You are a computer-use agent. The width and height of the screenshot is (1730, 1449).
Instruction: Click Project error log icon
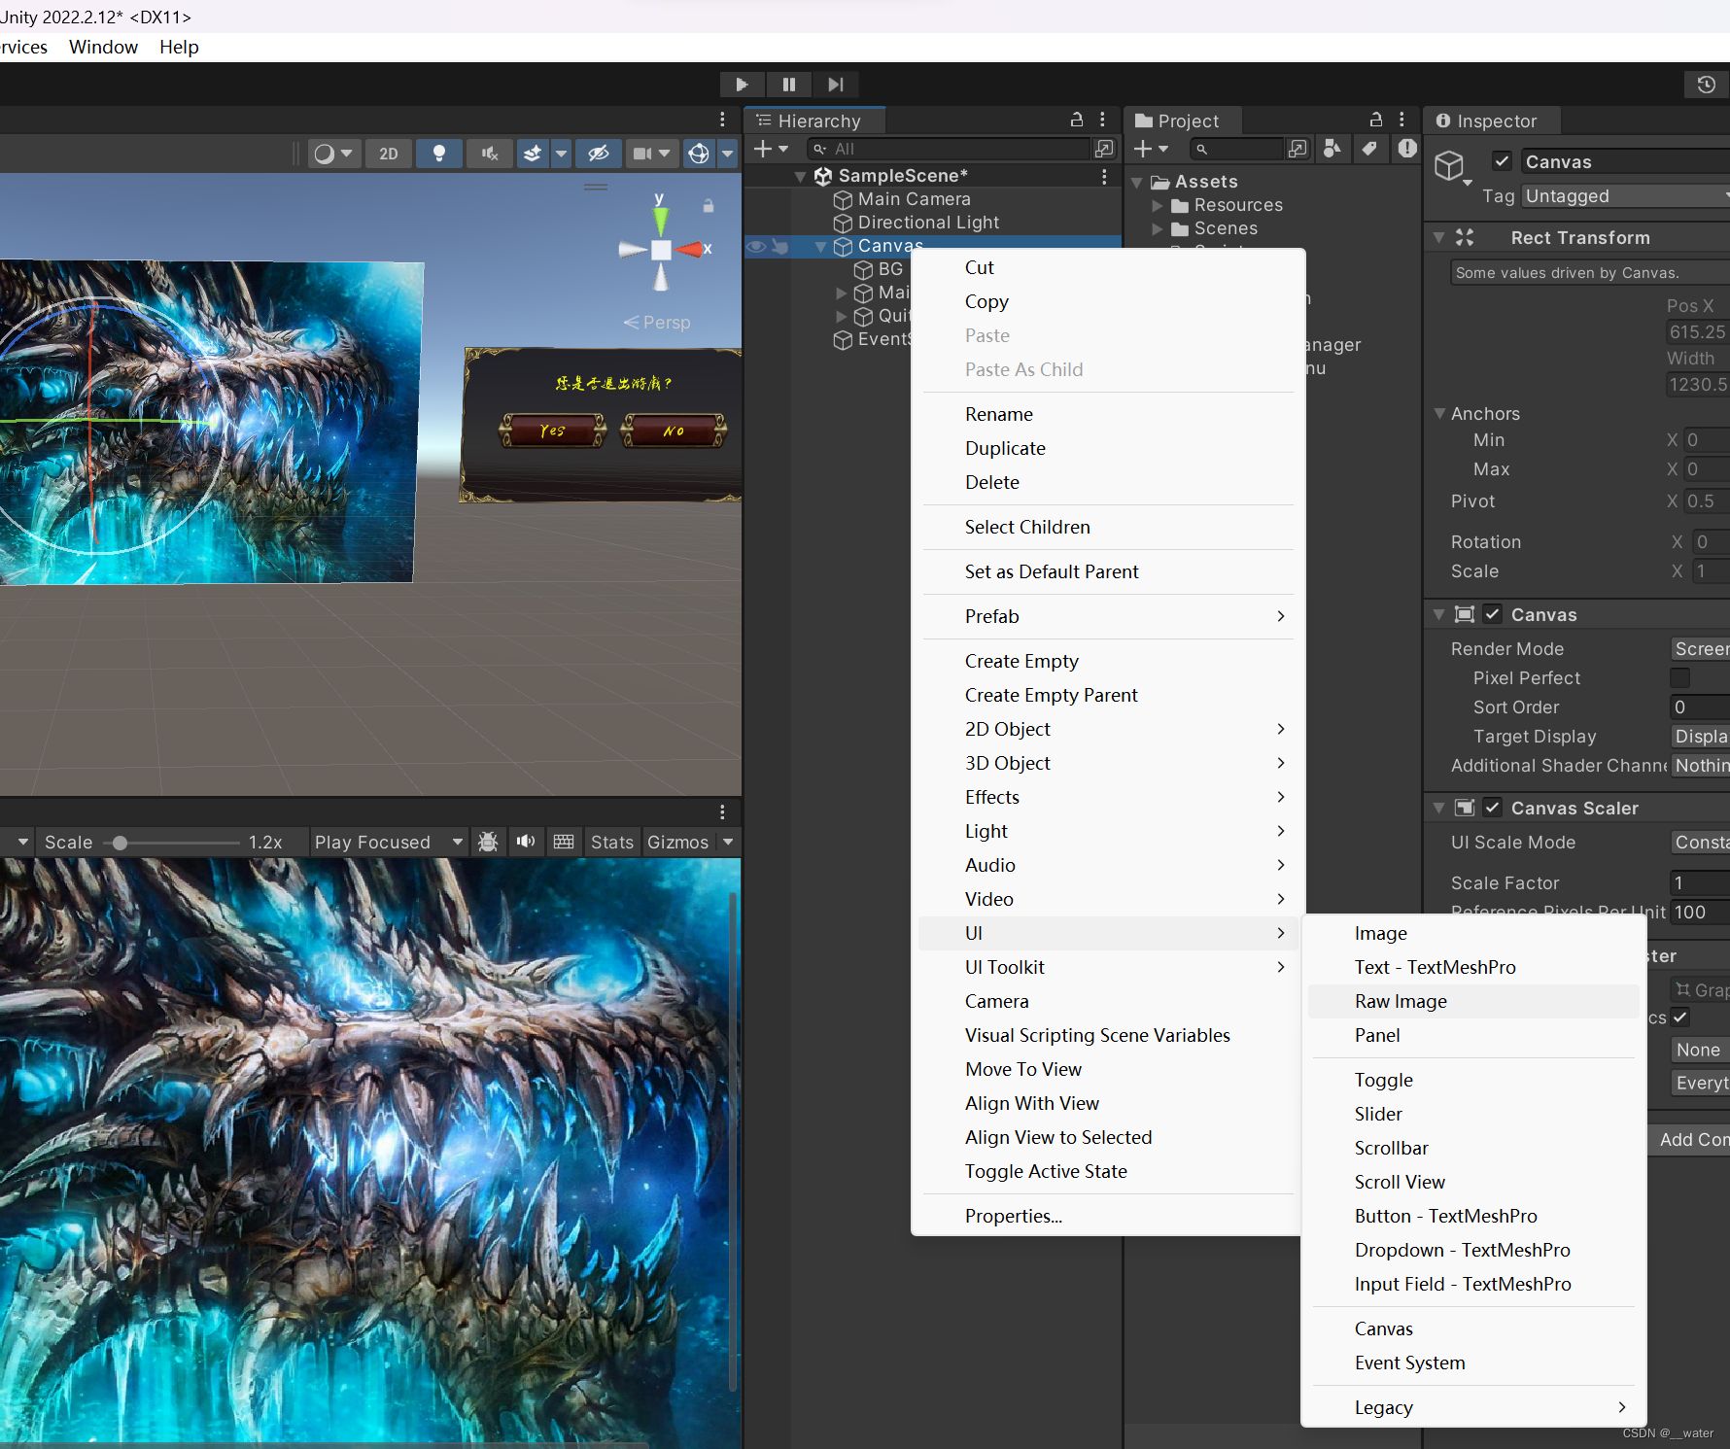pyautogui.click(x=1406, y=149)
